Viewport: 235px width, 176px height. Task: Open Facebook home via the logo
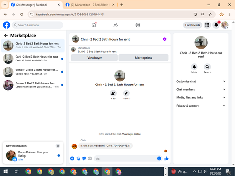point(7,25)
